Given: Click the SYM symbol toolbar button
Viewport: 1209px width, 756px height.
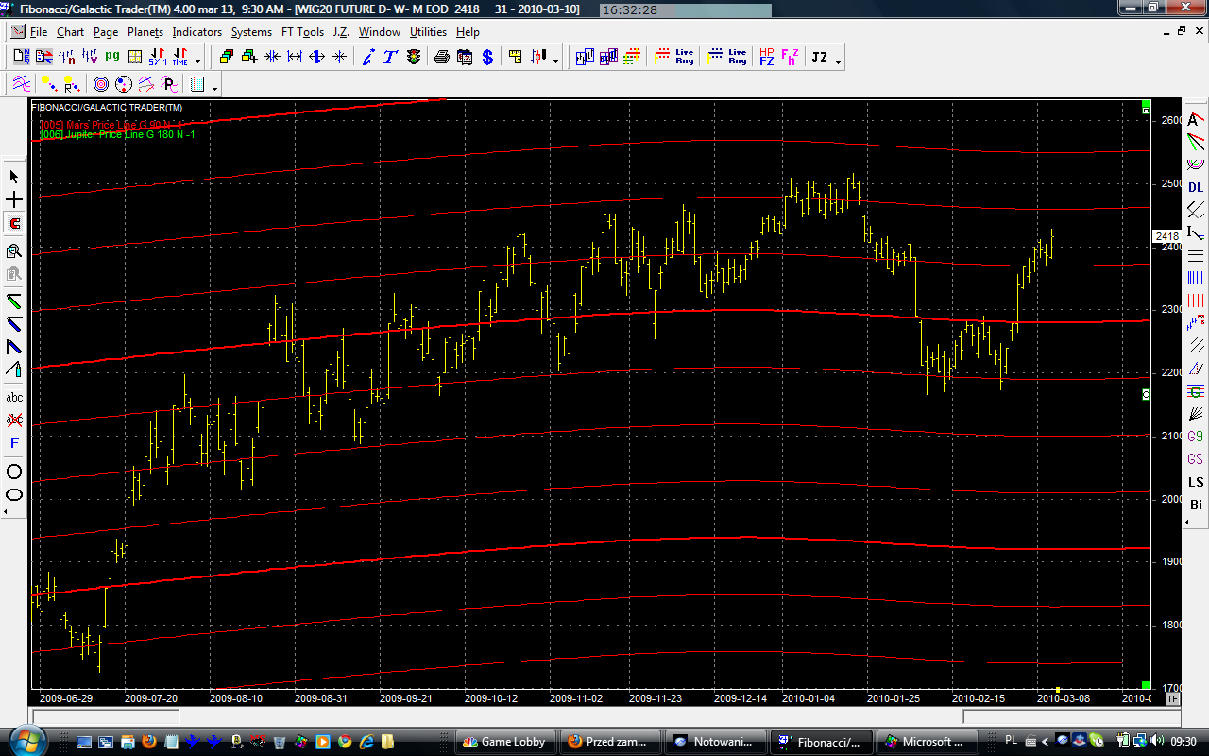Looking at the screenshot, I should (x=158, y=58).
